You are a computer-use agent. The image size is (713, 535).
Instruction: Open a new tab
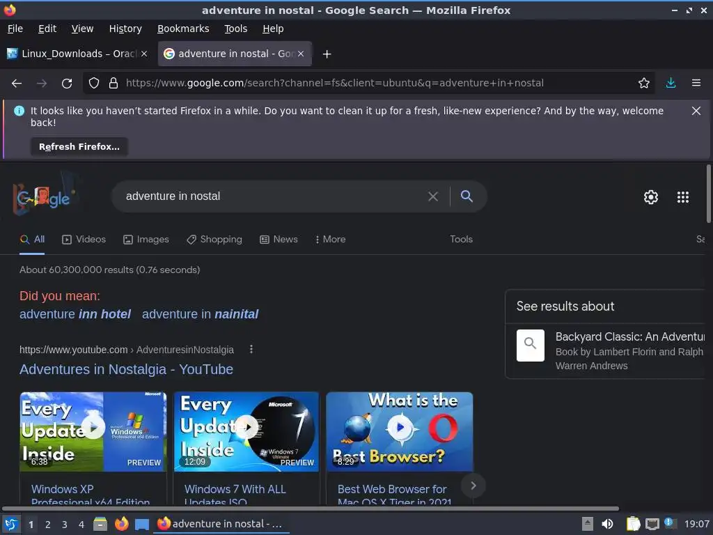(327, 54)
